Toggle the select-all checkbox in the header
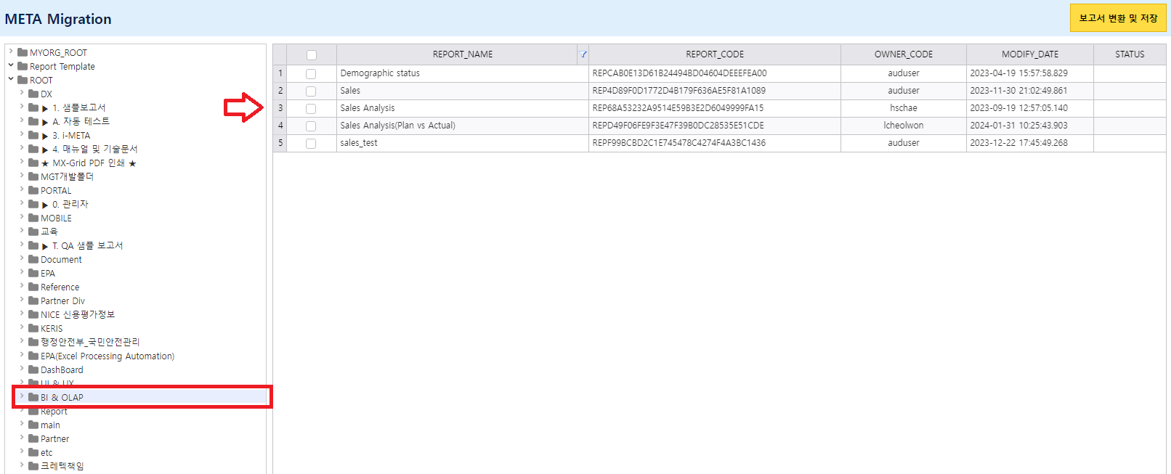Image resolution: width=1171 pixels, height=474 pixels. 312,55
